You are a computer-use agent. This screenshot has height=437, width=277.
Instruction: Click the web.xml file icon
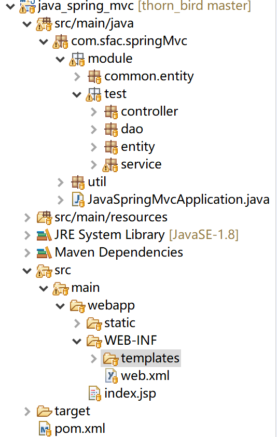point(111,376)
